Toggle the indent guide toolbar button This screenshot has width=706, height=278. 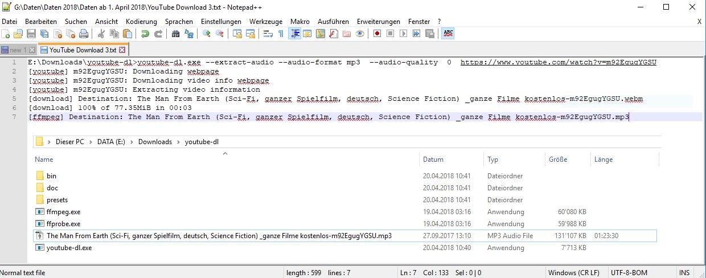(x=295, y=34)
